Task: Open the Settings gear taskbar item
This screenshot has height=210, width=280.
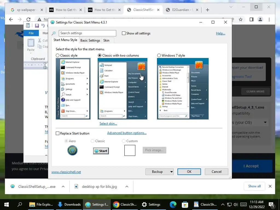Action: tap(151, 205)
